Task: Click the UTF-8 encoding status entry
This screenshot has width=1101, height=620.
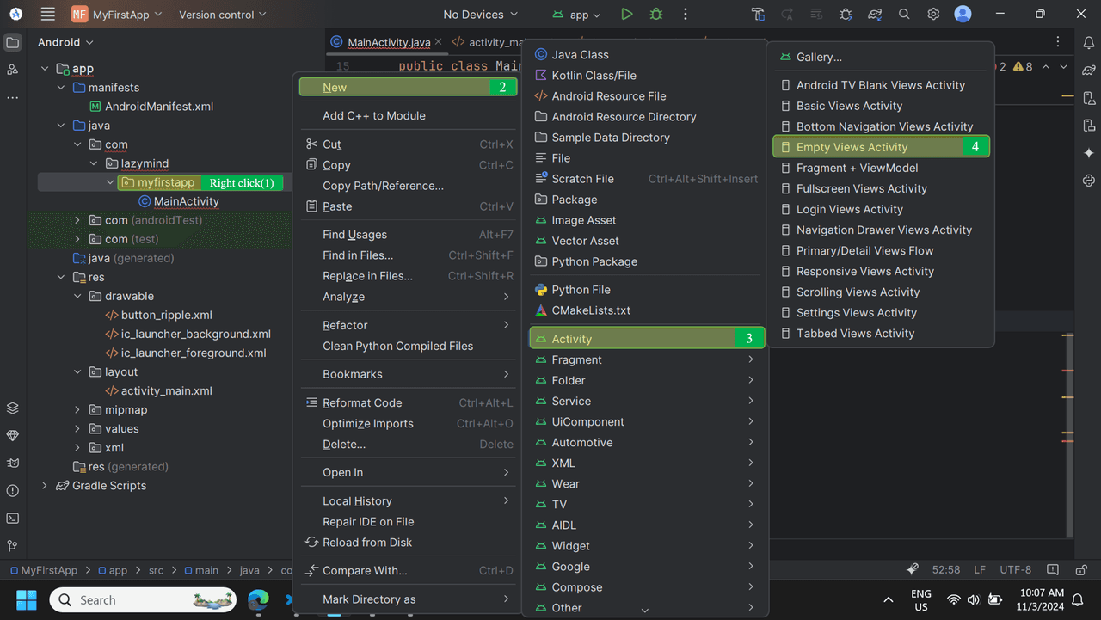Action: pos(1015,569)
